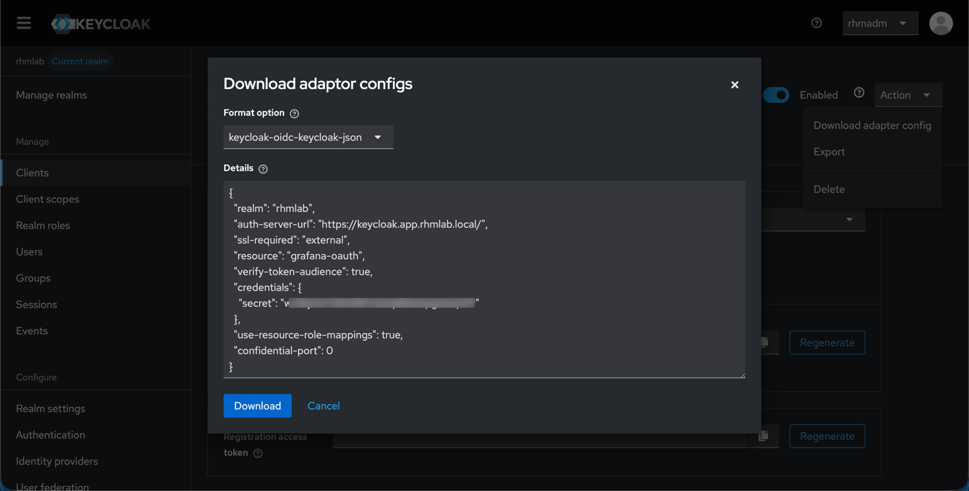969x491 pixels.
Task: Select Delete from the Action menu
Action: (x=829, y=189)
